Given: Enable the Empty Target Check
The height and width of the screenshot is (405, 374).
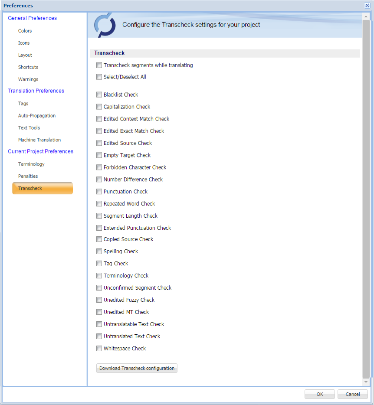Looking at the screenshot, I should [99, 155].
